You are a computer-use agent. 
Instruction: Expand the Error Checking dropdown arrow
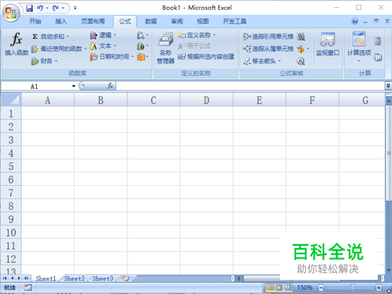(x=308, y=49)
